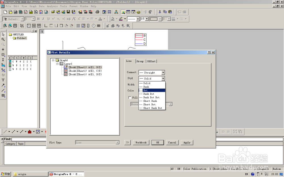Toggle the Fill Area Under Curve checkbox
Viewport: 284px width, 177px height.
[130, 97]
